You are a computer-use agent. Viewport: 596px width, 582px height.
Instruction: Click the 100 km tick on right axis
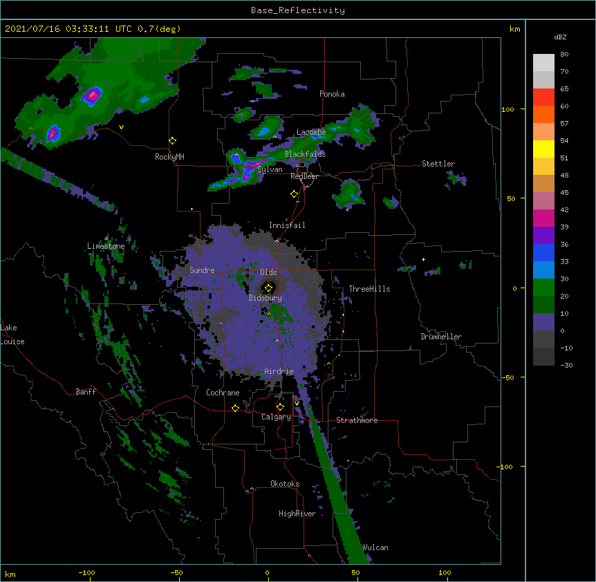(507, 109)
